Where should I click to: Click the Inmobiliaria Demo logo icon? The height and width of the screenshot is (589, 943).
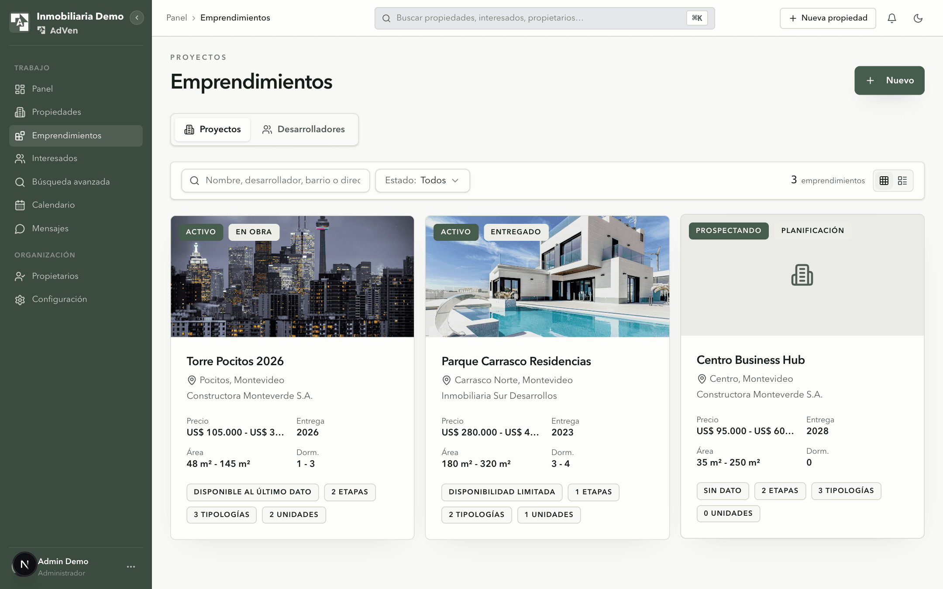pyautogui.click(x=19, y=22)
